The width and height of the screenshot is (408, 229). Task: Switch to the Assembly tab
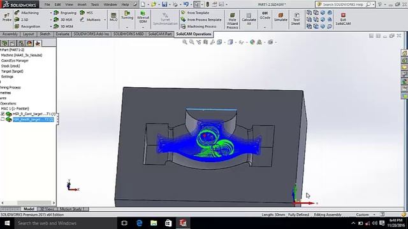10,34
